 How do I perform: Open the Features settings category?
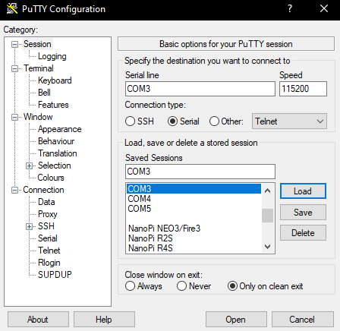tap(53, 105)
